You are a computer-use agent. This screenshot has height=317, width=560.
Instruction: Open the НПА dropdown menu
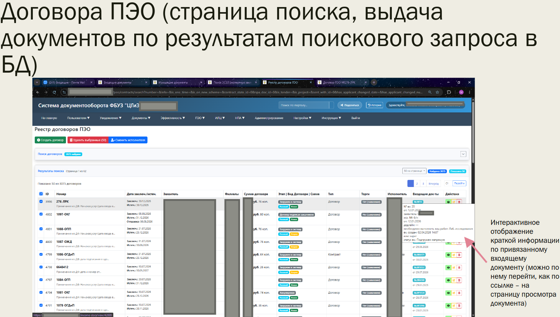coord(240,118)
